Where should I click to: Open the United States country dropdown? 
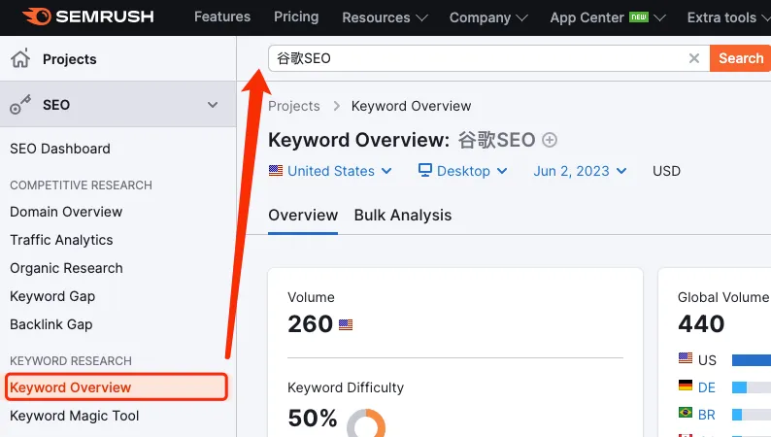point(330,171)
